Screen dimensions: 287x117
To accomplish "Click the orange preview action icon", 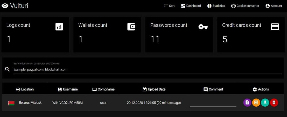I will (x=256, y=102).
